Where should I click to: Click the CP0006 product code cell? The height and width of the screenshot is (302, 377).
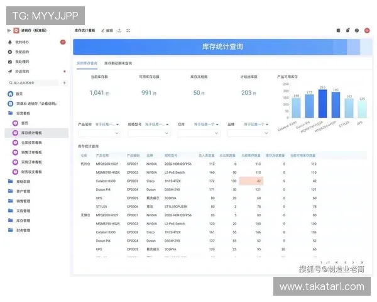(132, 206)
